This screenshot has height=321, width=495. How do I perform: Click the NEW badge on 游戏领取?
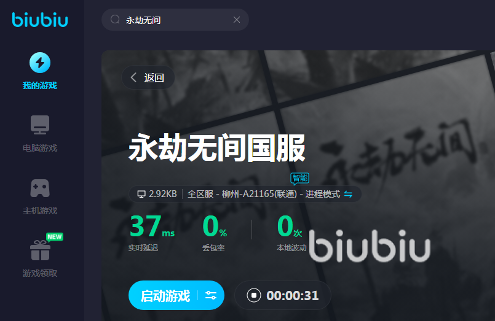pyautogui.click(x=55, y=237)
